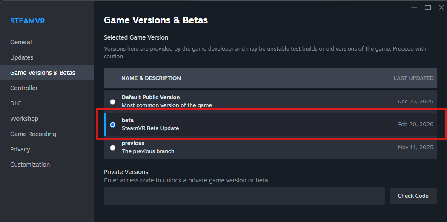Choose the previous branch radio button
447x222 pixels.
tap(112, 148)
